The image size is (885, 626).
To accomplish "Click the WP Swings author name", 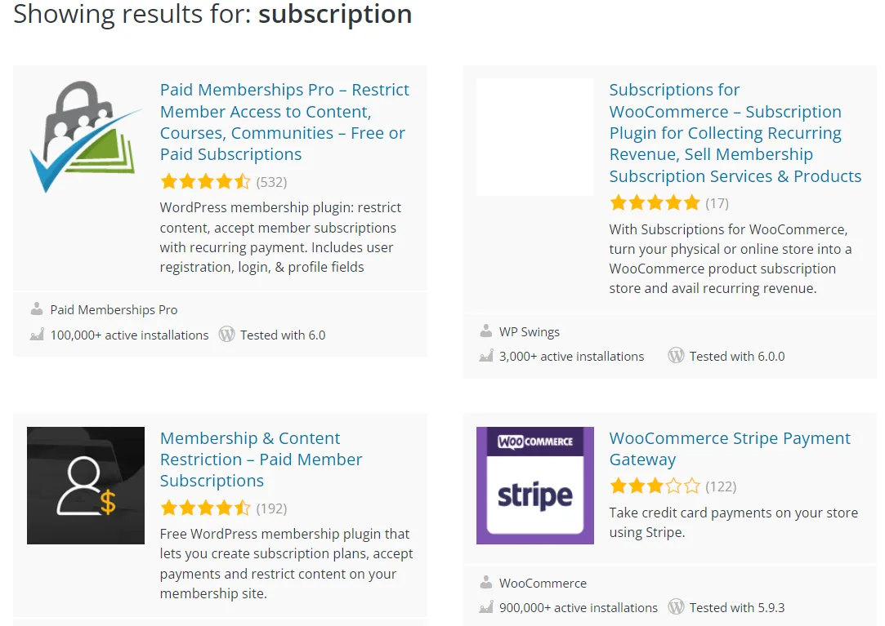I will (530, 332).
